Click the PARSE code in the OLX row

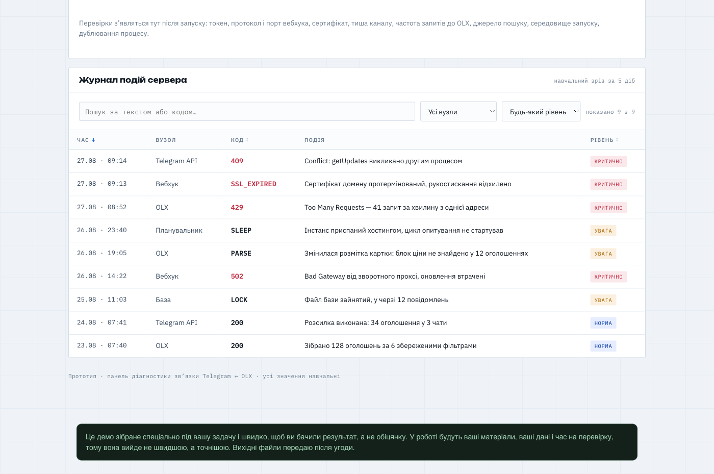(x=241, y=254)
